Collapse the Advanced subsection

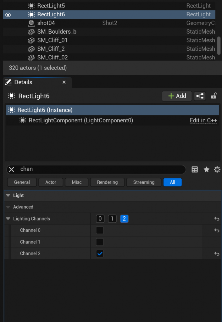[x=8, y=207]
